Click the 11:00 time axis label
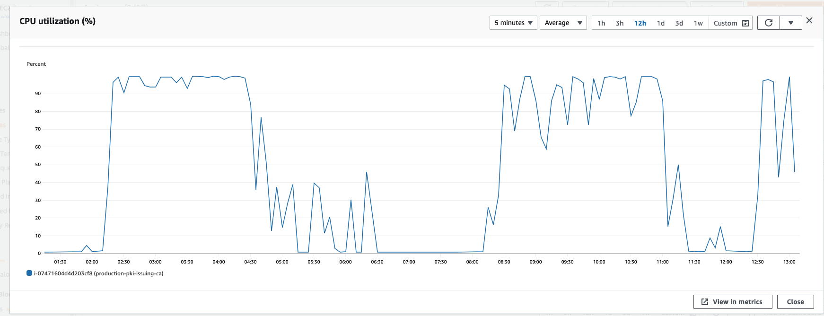This screenshot has width=824, height=316. point(662,262)
